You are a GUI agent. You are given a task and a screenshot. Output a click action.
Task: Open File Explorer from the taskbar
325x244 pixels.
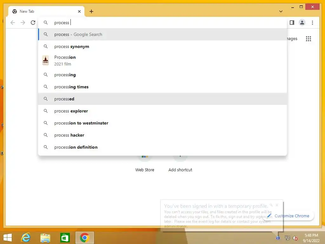(x=45, y=238)
